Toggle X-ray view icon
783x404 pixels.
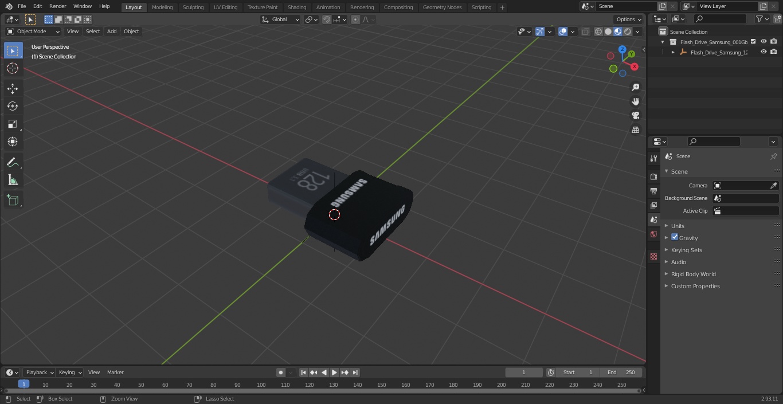[x=585, y=32]
